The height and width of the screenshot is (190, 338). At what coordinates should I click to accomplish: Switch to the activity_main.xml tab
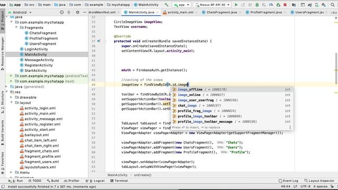[180, 12]
